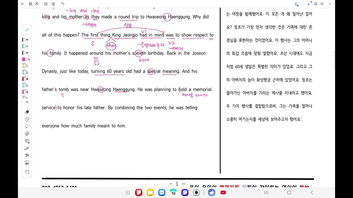Open the purple Internet browser app
The image size is (353, 198).
click(x=185, y=193)
